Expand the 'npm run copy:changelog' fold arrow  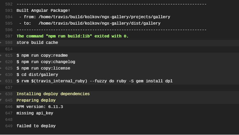point(1,62)
